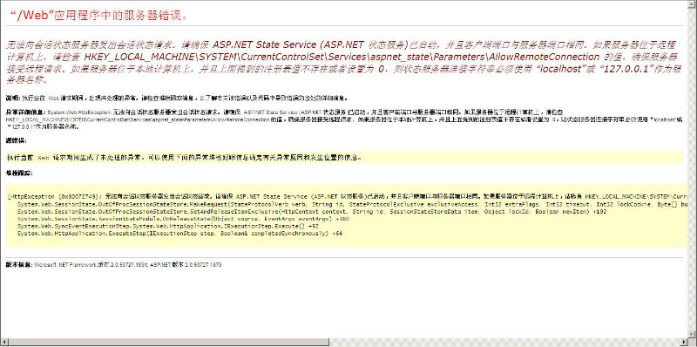Click the ASP.NET 版本 2.0.50727.1879 text
The width and height of the screenshot is (697, 347).
(186, 264)
